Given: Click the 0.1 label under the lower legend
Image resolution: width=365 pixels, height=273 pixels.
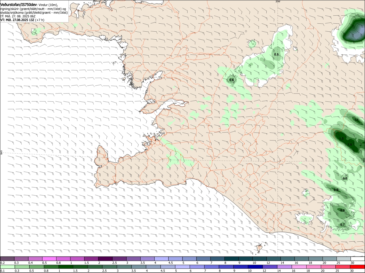Looking at the screenshot, I should [x=2, y=271].
